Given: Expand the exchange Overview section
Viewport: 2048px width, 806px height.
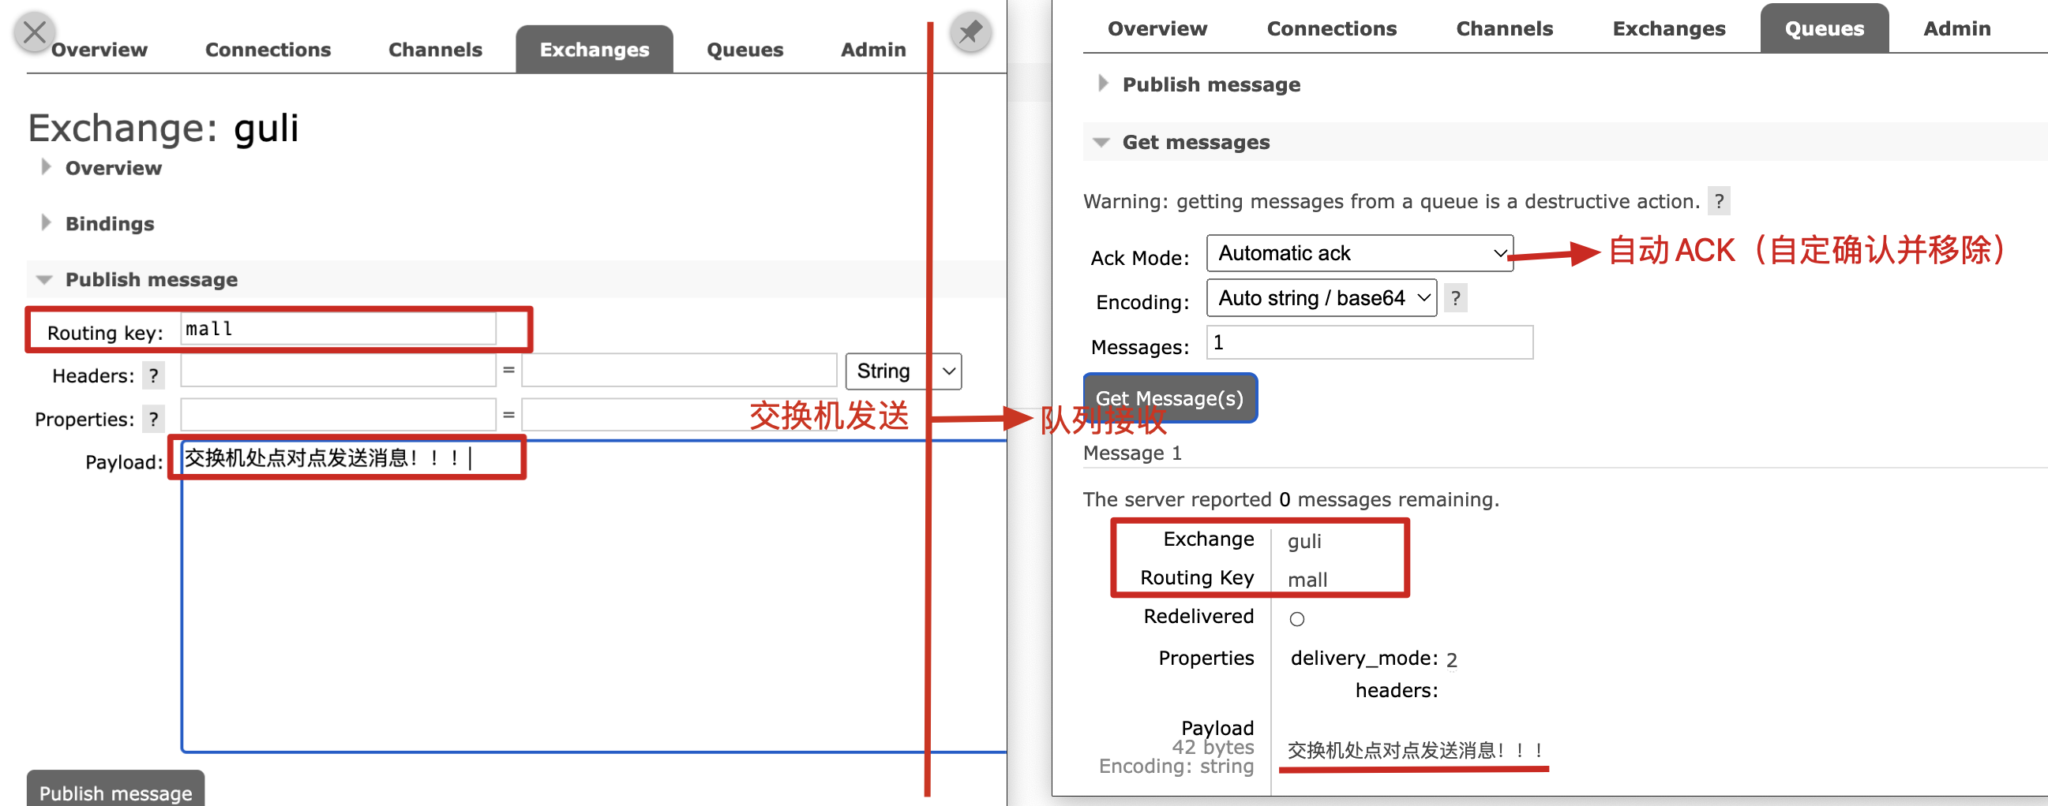Looking at the screenshot, I should (113, 168).
